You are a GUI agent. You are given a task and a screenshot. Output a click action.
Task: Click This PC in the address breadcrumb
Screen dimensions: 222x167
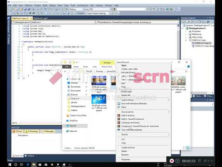[x=89, y=71]
